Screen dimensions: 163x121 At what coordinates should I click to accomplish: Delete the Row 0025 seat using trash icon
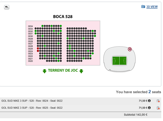point(158,108)
